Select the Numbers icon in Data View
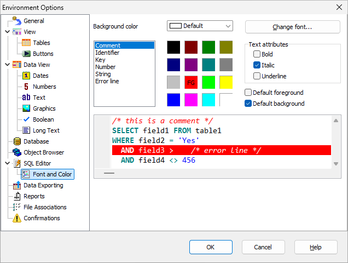The height and width of the screenshot is (263, 348). 26,87
